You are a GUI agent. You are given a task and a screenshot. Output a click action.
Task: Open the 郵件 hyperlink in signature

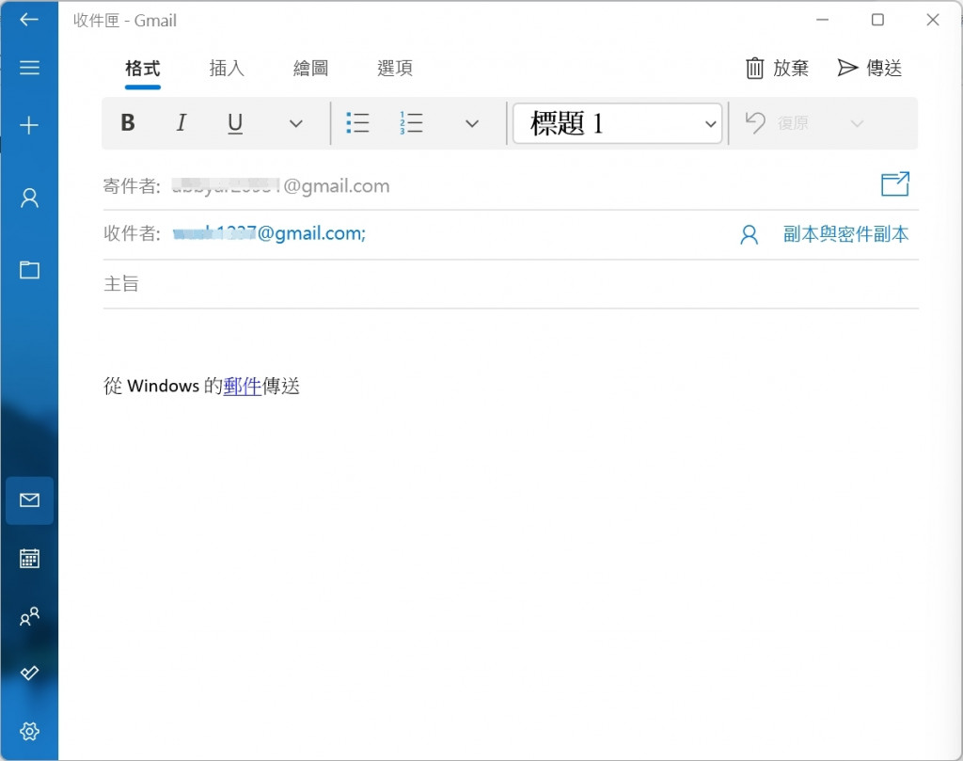point(242,386)
